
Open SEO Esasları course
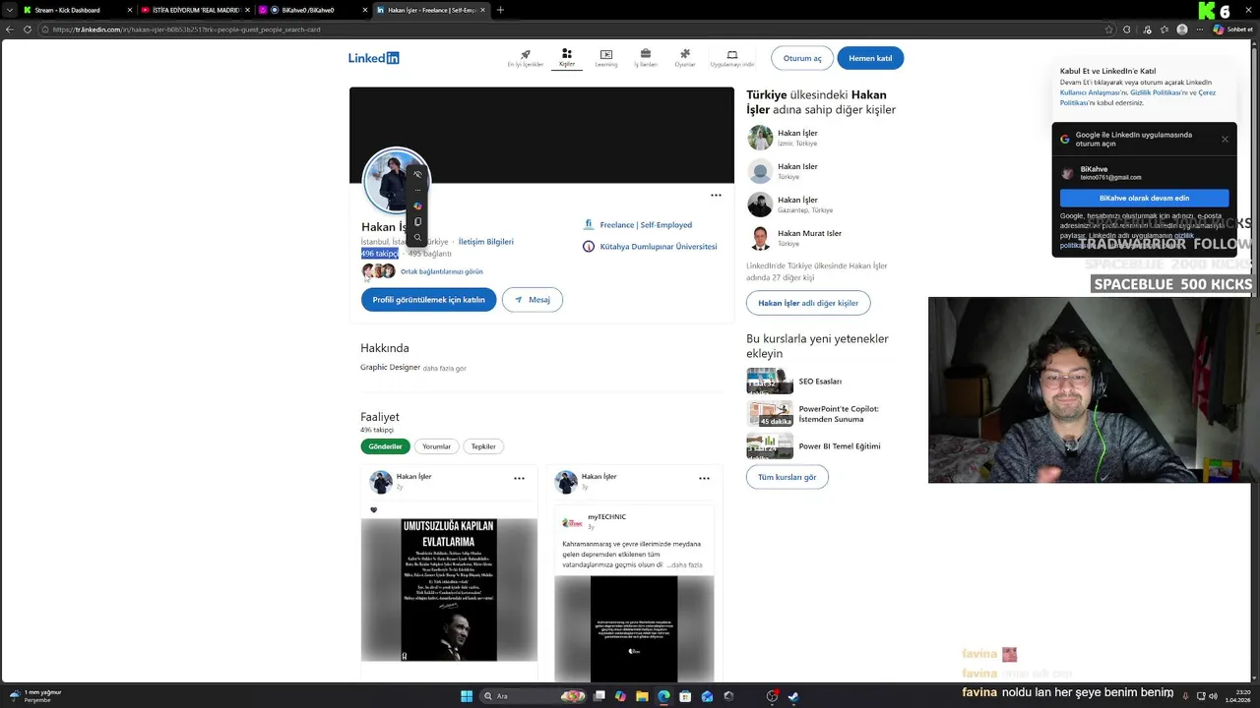point(820,382)
